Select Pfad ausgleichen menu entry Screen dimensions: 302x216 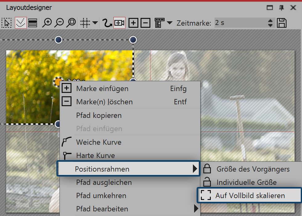(x=130, y=182)
